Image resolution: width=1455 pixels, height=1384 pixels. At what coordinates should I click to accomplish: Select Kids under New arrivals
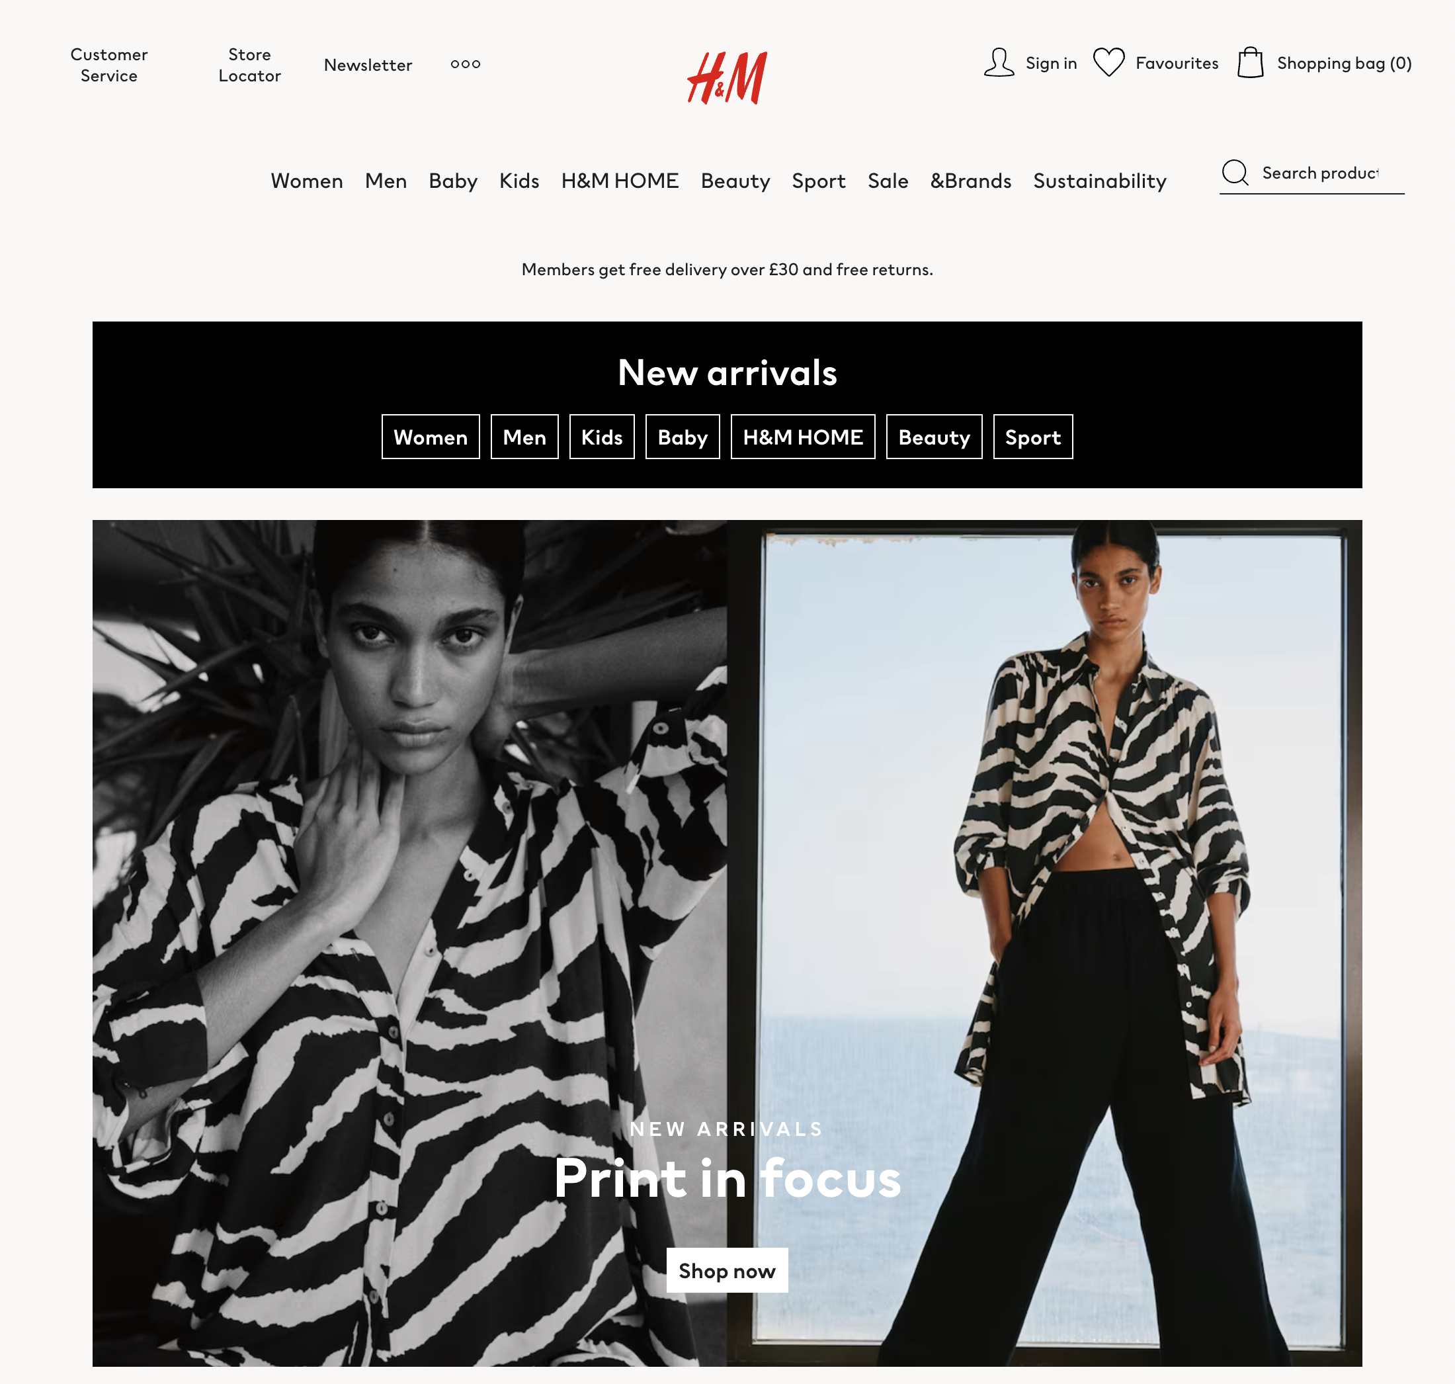pos(602,437)
